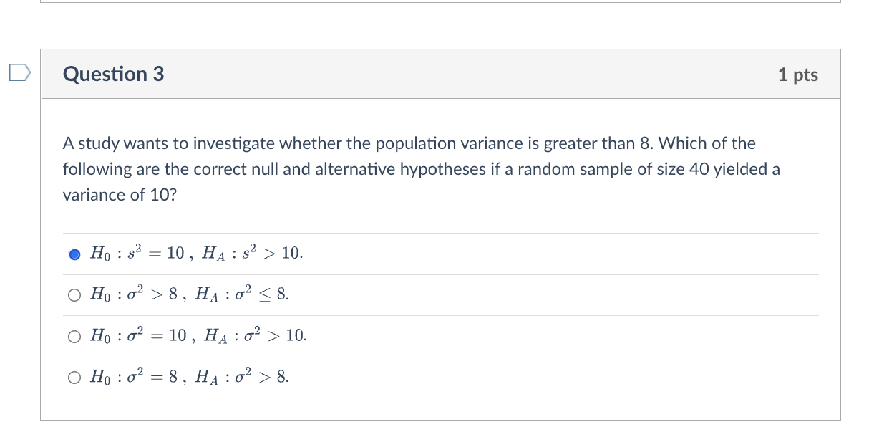869x432 pixels.
Task: Click the line starting 'following are the correct'
Action: (x=421, y=169)
